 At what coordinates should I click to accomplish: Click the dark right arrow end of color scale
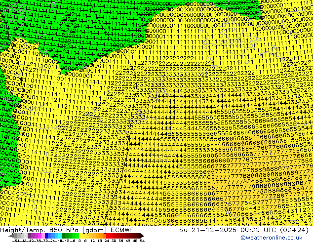coord(142,236)
